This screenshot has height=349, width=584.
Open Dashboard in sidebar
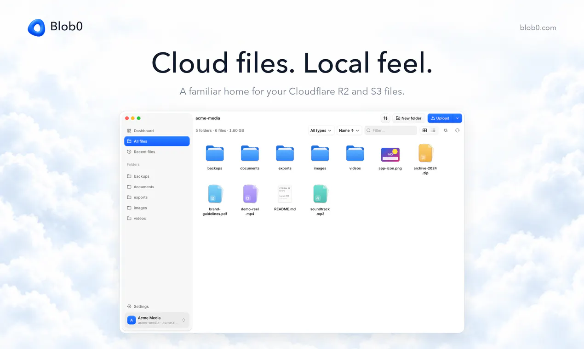157,131
